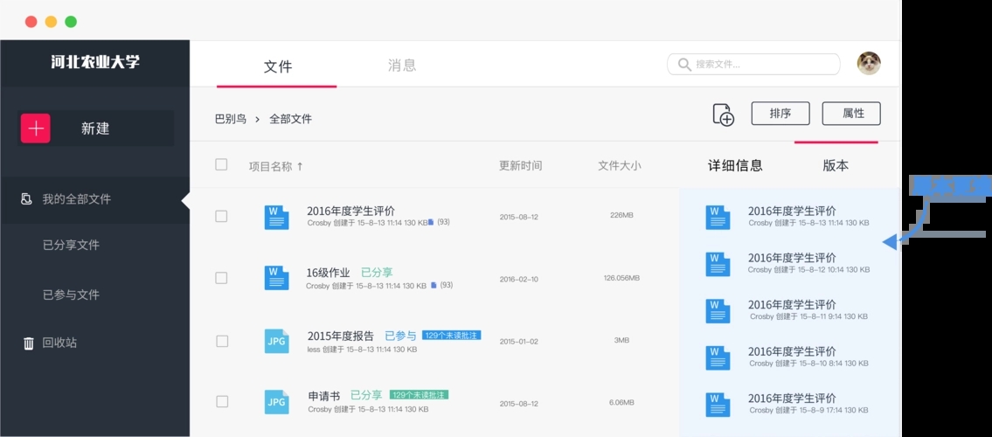Switch to the 消息 tab
Screen dimensions: 992x437
pyautogui.click(x=401, y=66)
